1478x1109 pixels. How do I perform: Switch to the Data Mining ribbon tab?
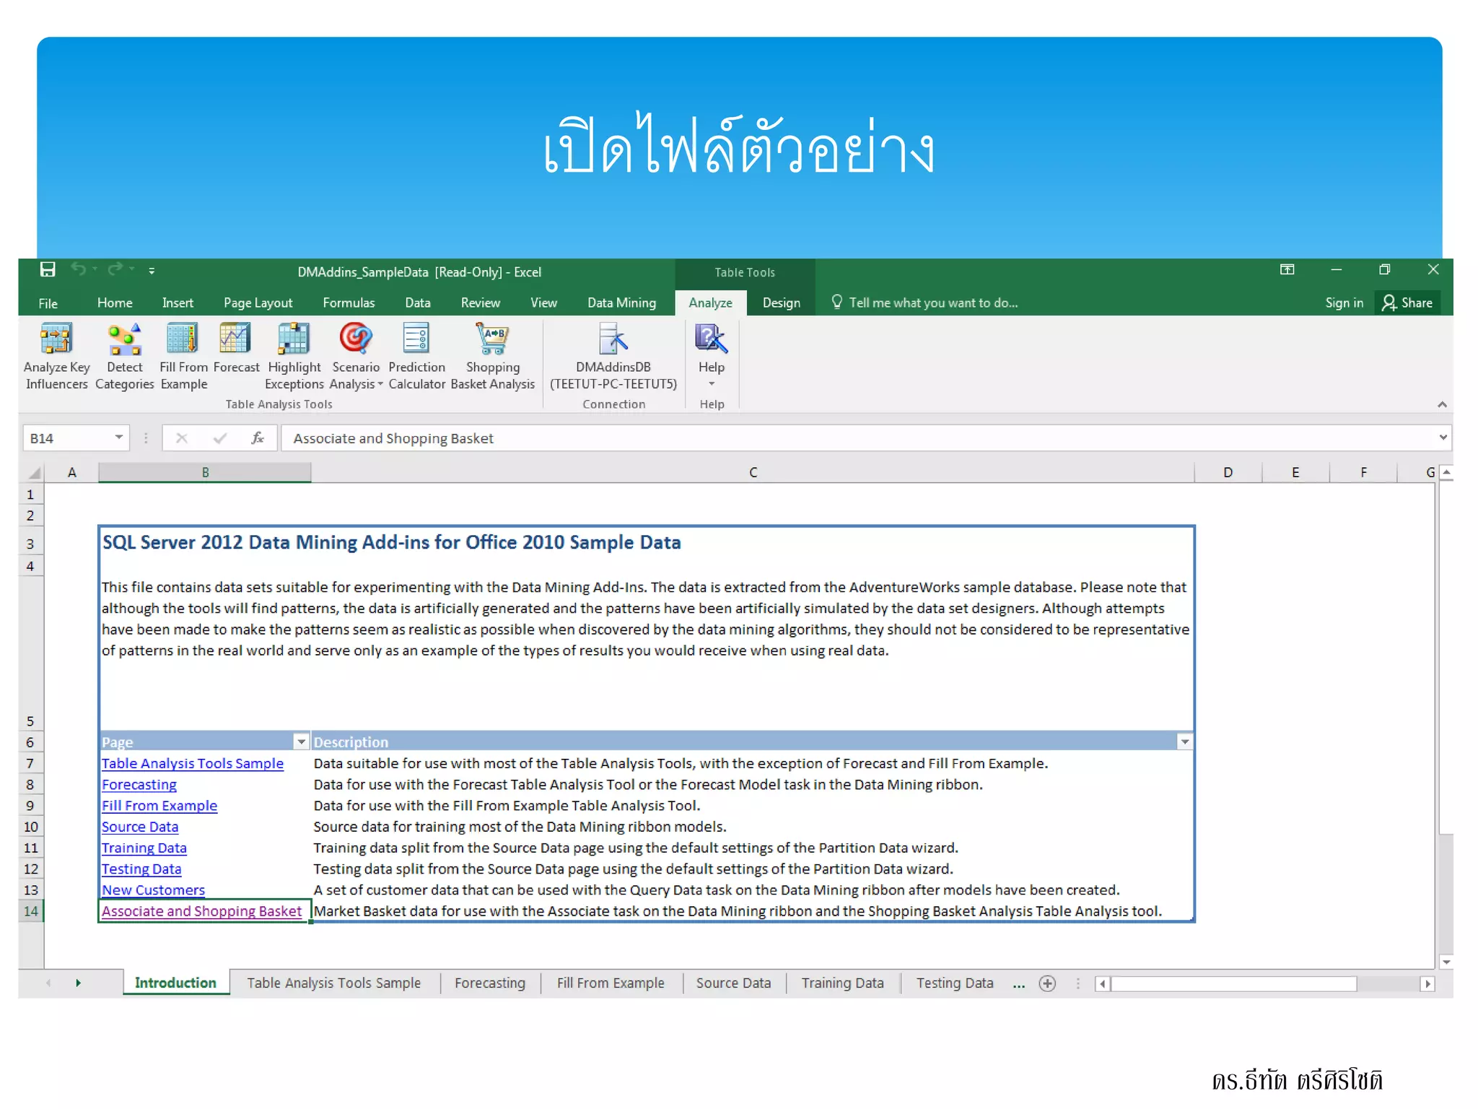pyautogui.click(x=621, y=303)
